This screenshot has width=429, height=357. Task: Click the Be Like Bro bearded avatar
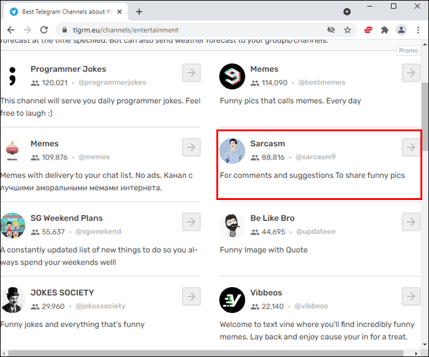[x=232, y=225]
